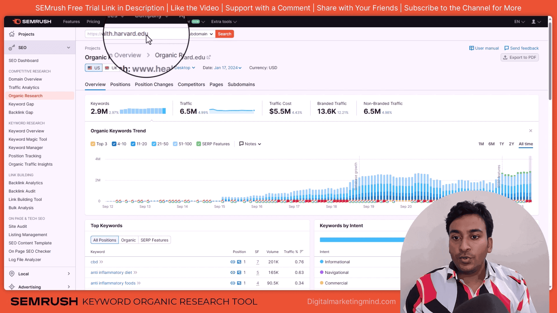The width and height of the screenshot is (557, 313).
Task: Click the Keywords mini bar chart
Action: coord(143,111)
